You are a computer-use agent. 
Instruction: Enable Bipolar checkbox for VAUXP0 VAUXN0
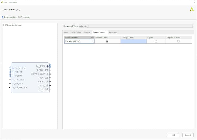coord(156,41)
